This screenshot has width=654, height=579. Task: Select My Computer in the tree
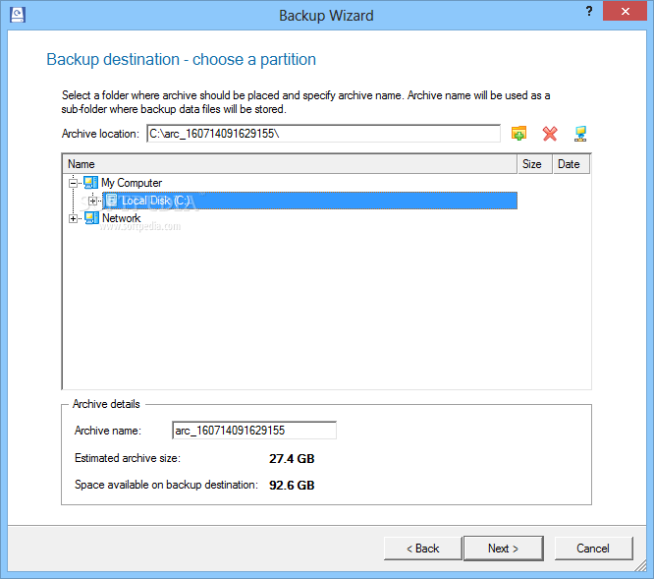click(x=132, y=183)
